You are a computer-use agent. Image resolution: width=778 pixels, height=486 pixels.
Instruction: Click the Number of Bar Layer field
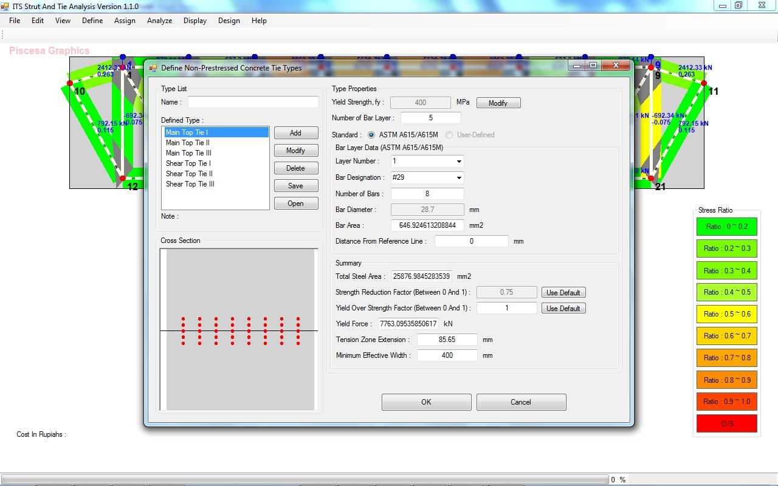pos(430,118)
